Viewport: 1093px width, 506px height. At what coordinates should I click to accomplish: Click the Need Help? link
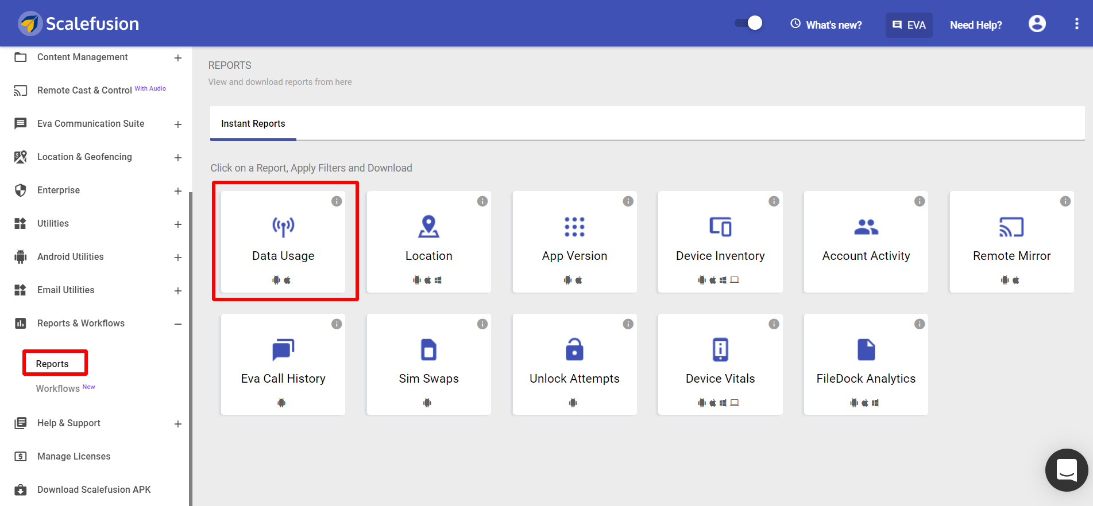tap(976, 25)
